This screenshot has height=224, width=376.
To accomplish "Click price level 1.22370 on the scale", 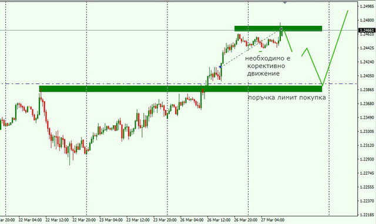I will point(367,201).
